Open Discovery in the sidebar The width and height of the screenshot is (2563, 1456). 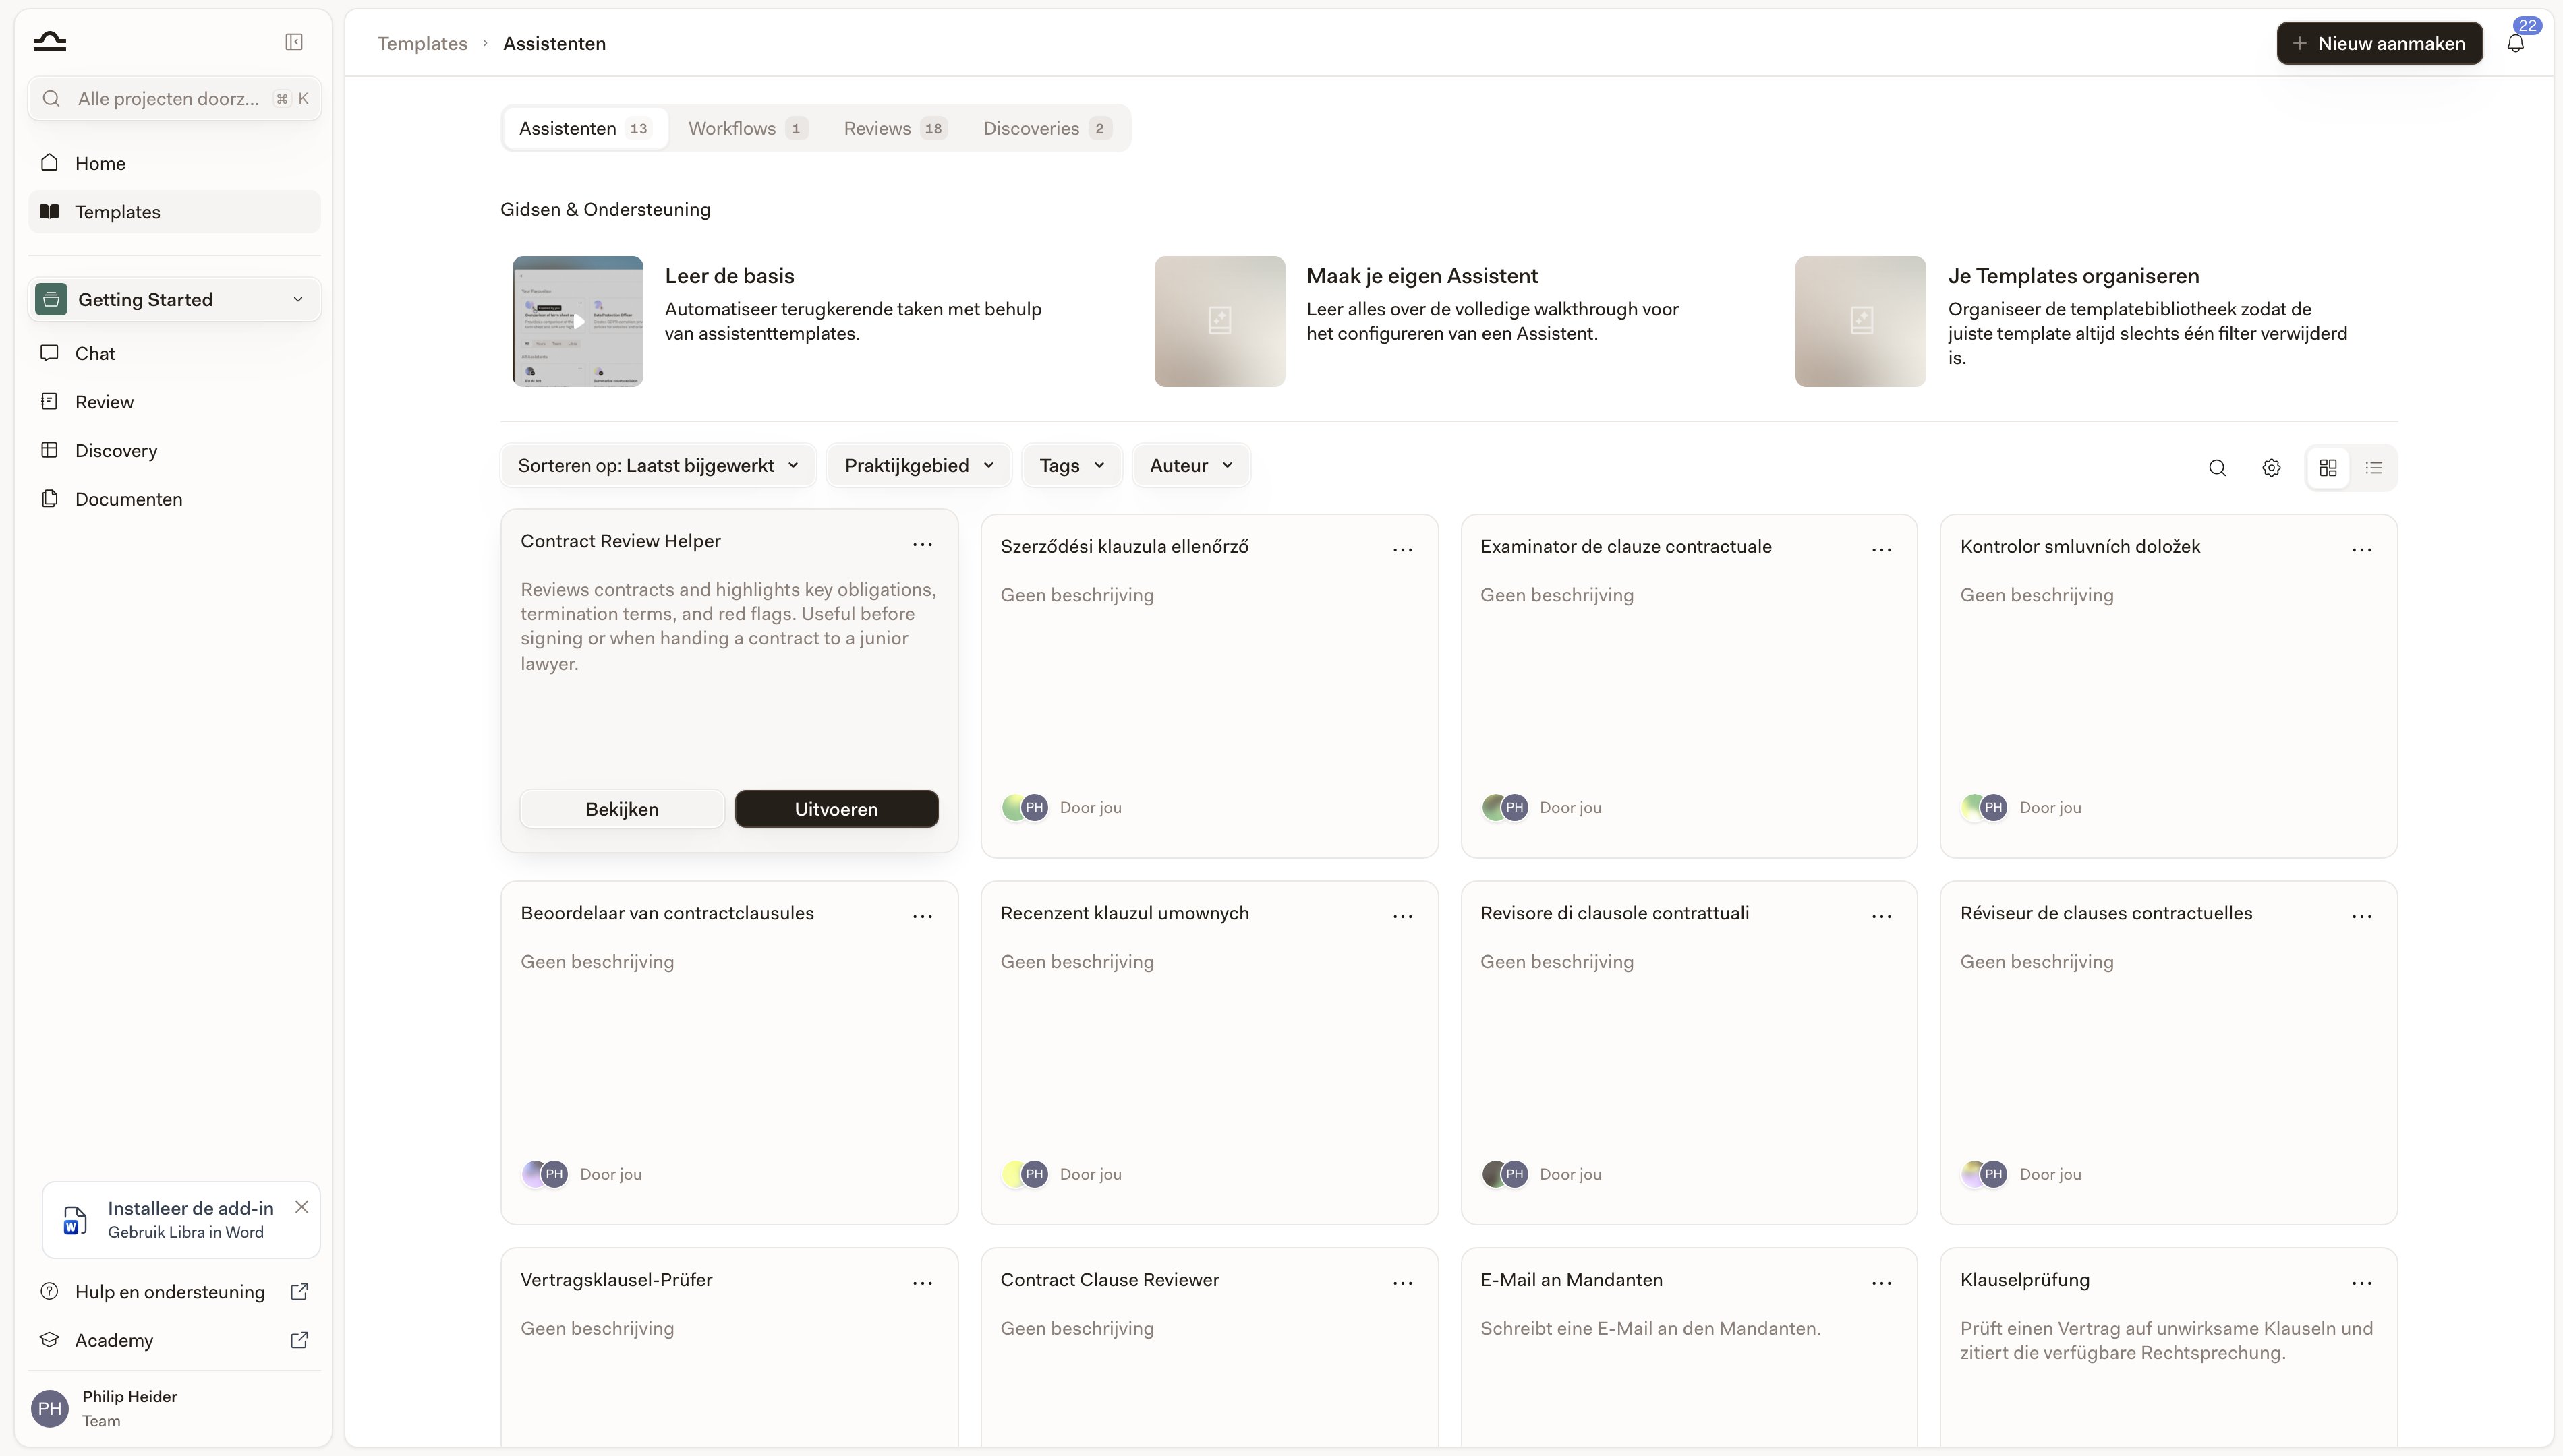click(x=174, y=450)
